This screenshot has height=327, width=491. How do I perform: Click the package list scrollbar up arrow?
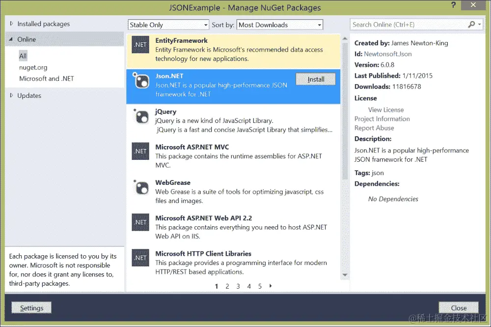click(x=345, y=38)
